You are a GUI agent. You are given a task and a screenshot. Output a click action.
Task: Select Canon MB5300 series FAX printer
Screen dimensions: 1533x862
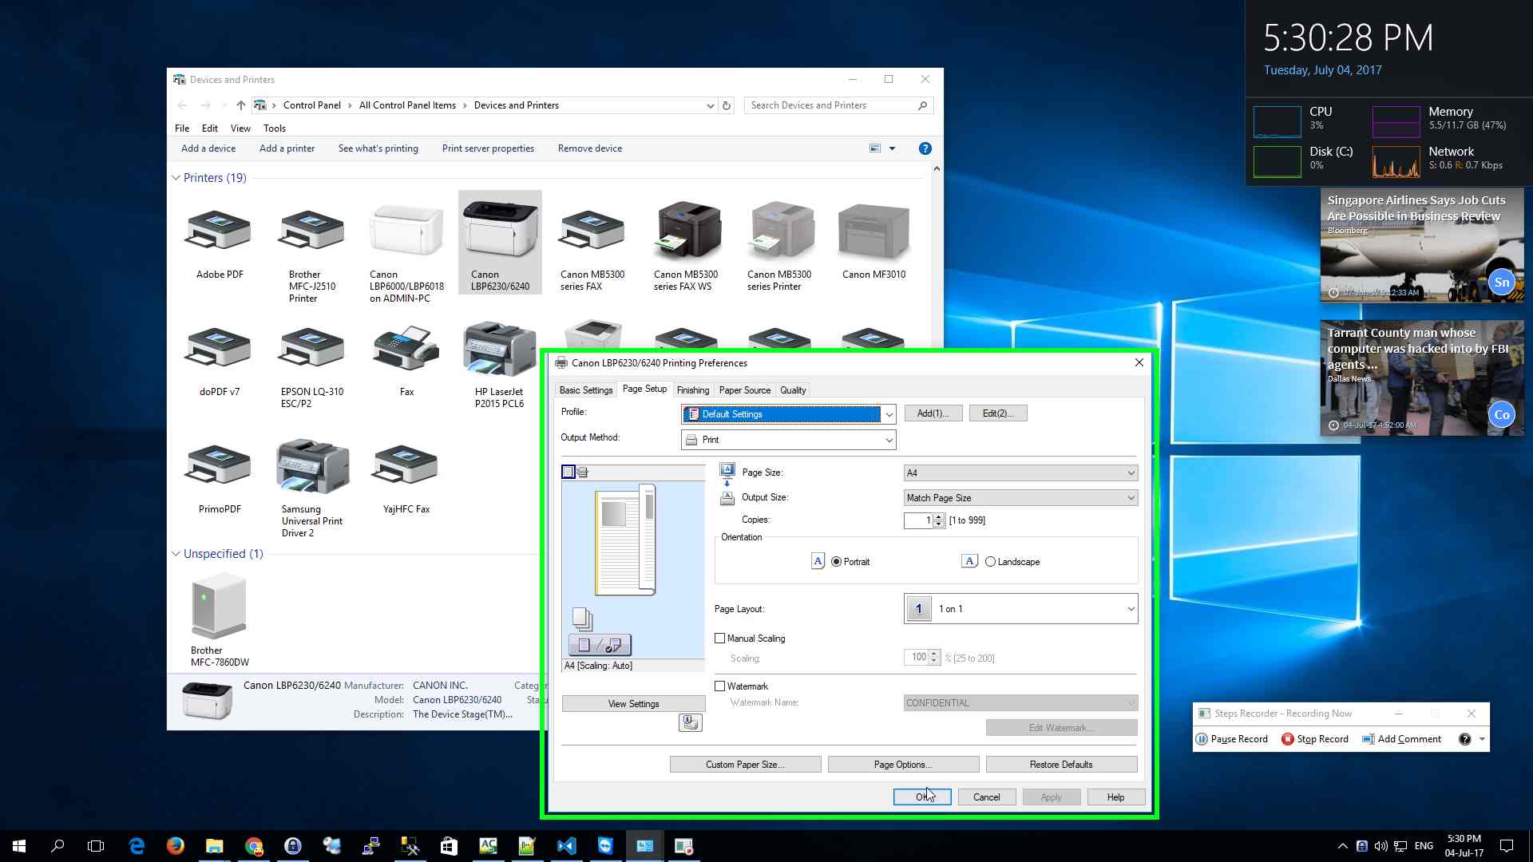pyautogui.click(x=592, y=231)
